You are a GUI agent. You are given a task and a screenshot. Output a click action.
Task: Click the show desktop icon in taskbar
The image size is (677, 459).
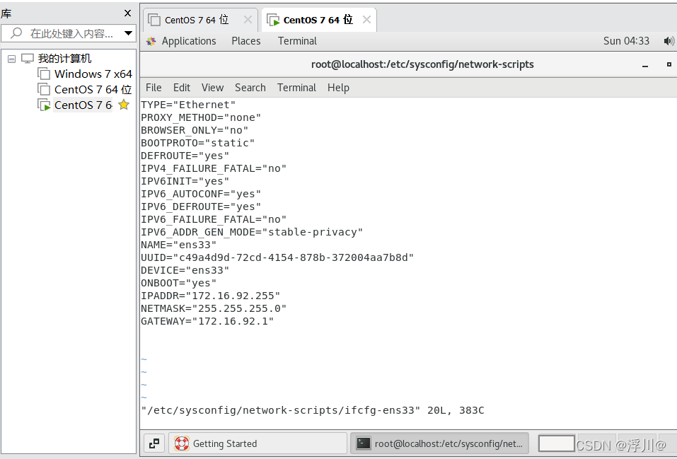(154, 443)
